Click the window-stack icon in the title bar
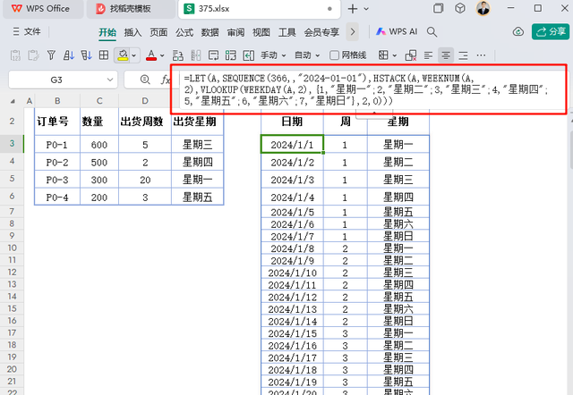Viewport: 573px width, 395px height. click(x=438, y=8)
